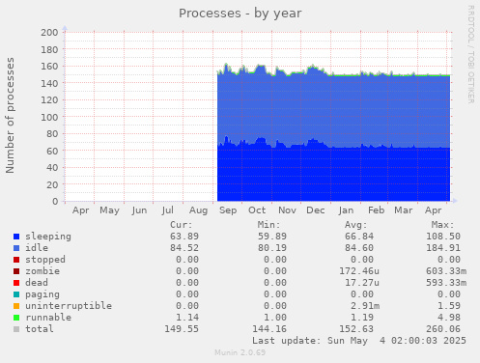
Task: Click the stopped legend color swatch
Action: [16, 260]
